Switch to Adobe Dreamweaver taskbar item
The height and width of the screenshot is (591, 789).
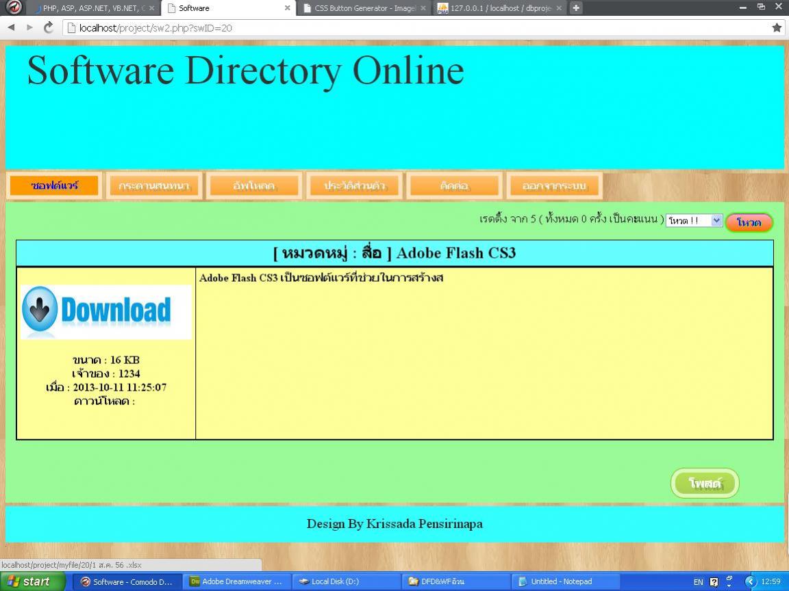tap(236, 581)
